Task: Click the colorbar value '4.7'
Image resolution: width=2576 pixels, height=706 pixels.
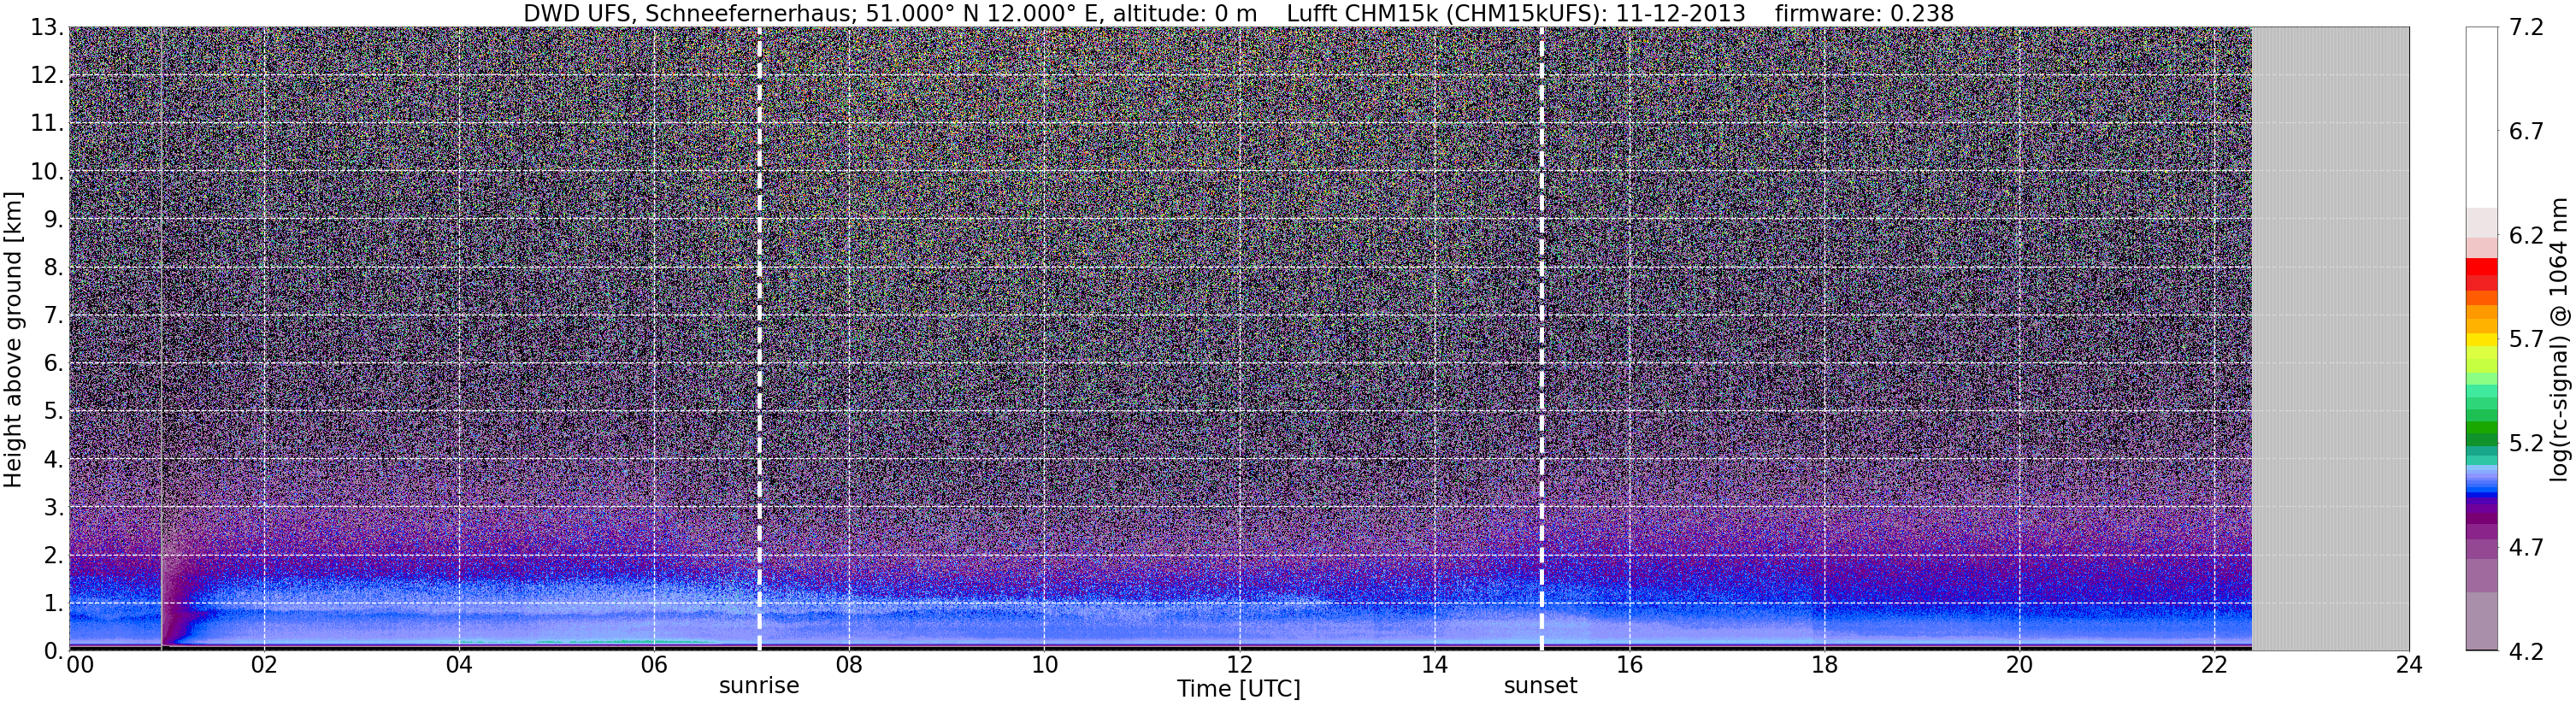Action: coord(2526,548)
